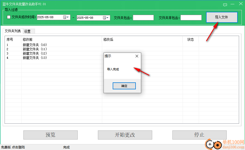Click the 文件夹非包含 input field
Screen dimensions: 245x150
coord(191,18)
